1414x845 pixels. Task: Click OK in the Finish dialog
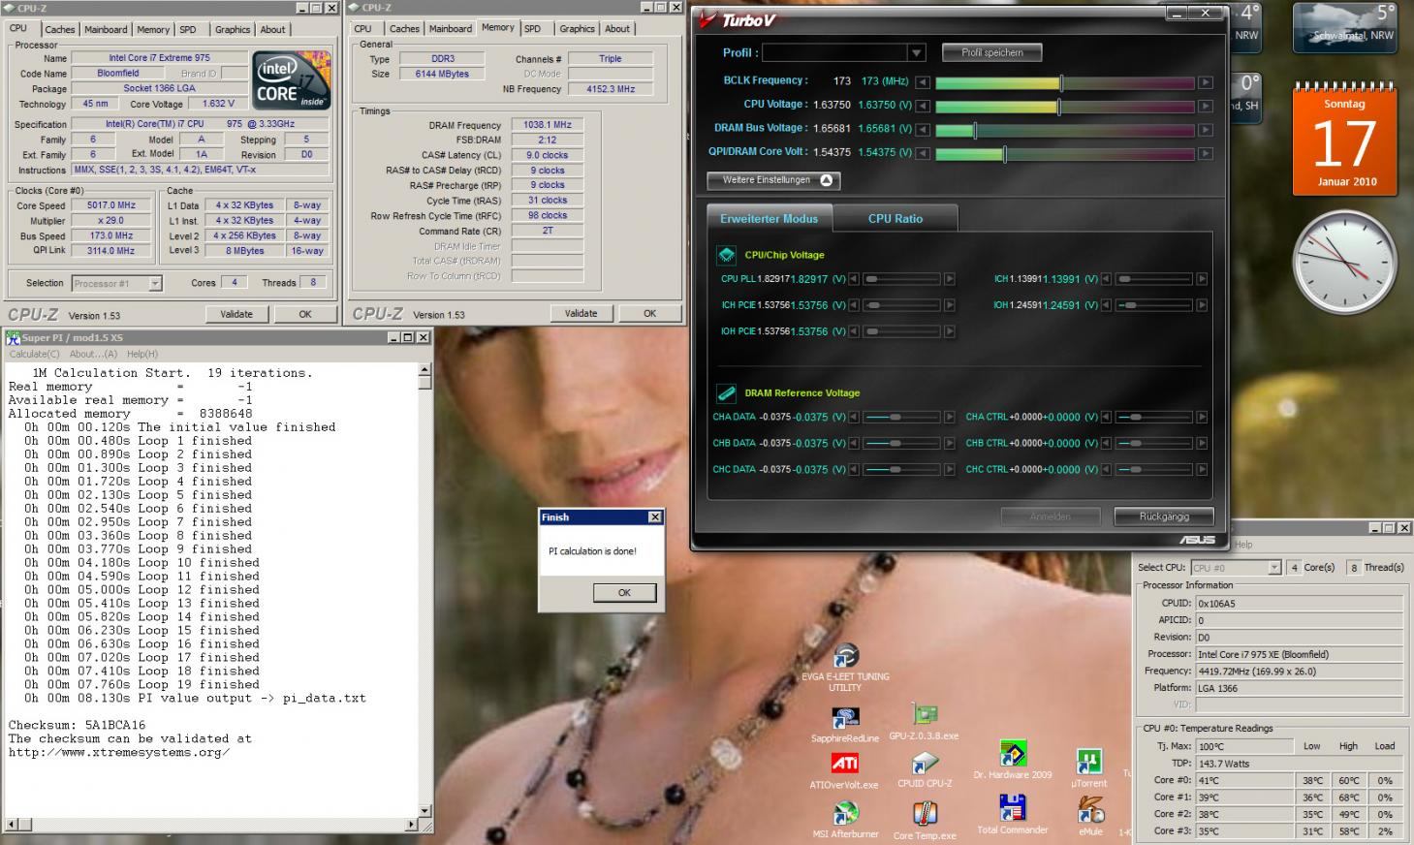pos(624,593)
